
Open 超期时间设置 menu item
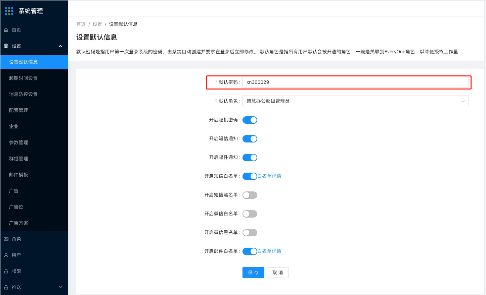tap(34, 78)
